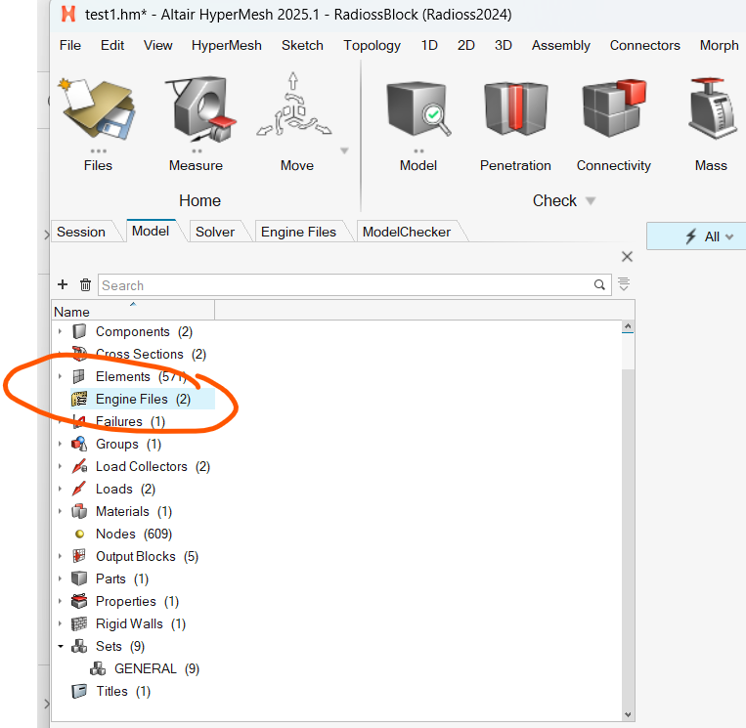Sort by the Name column header

pos(133,311)
